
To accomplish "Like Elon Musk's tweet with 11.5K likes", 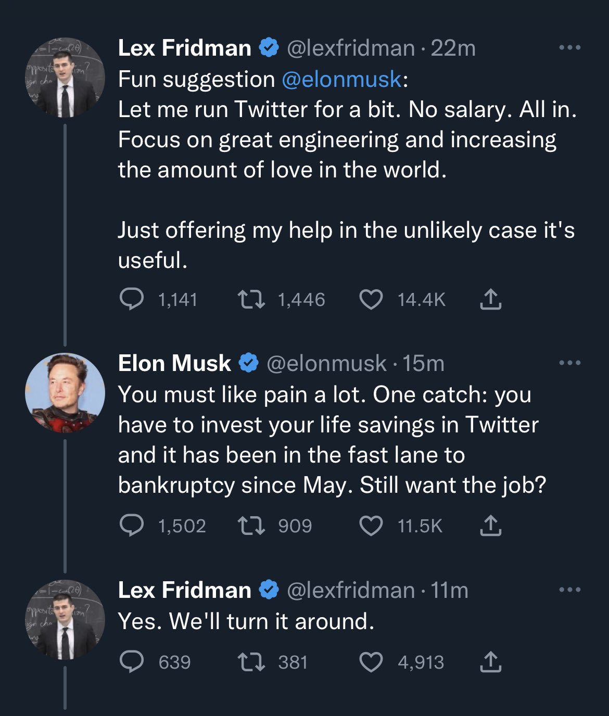I will coord(371,526).
